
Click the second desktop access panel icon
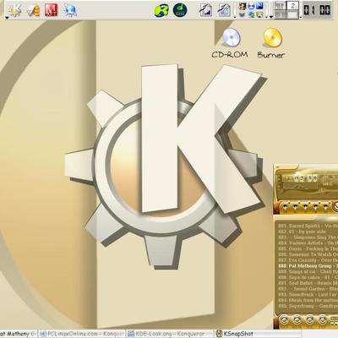click(x=224, y=10)
